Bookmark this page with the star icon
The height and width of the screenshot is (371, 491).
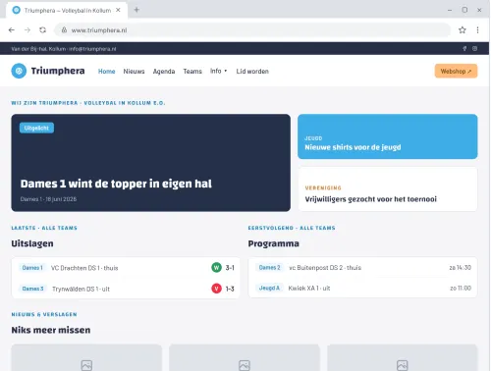(462, 30)
